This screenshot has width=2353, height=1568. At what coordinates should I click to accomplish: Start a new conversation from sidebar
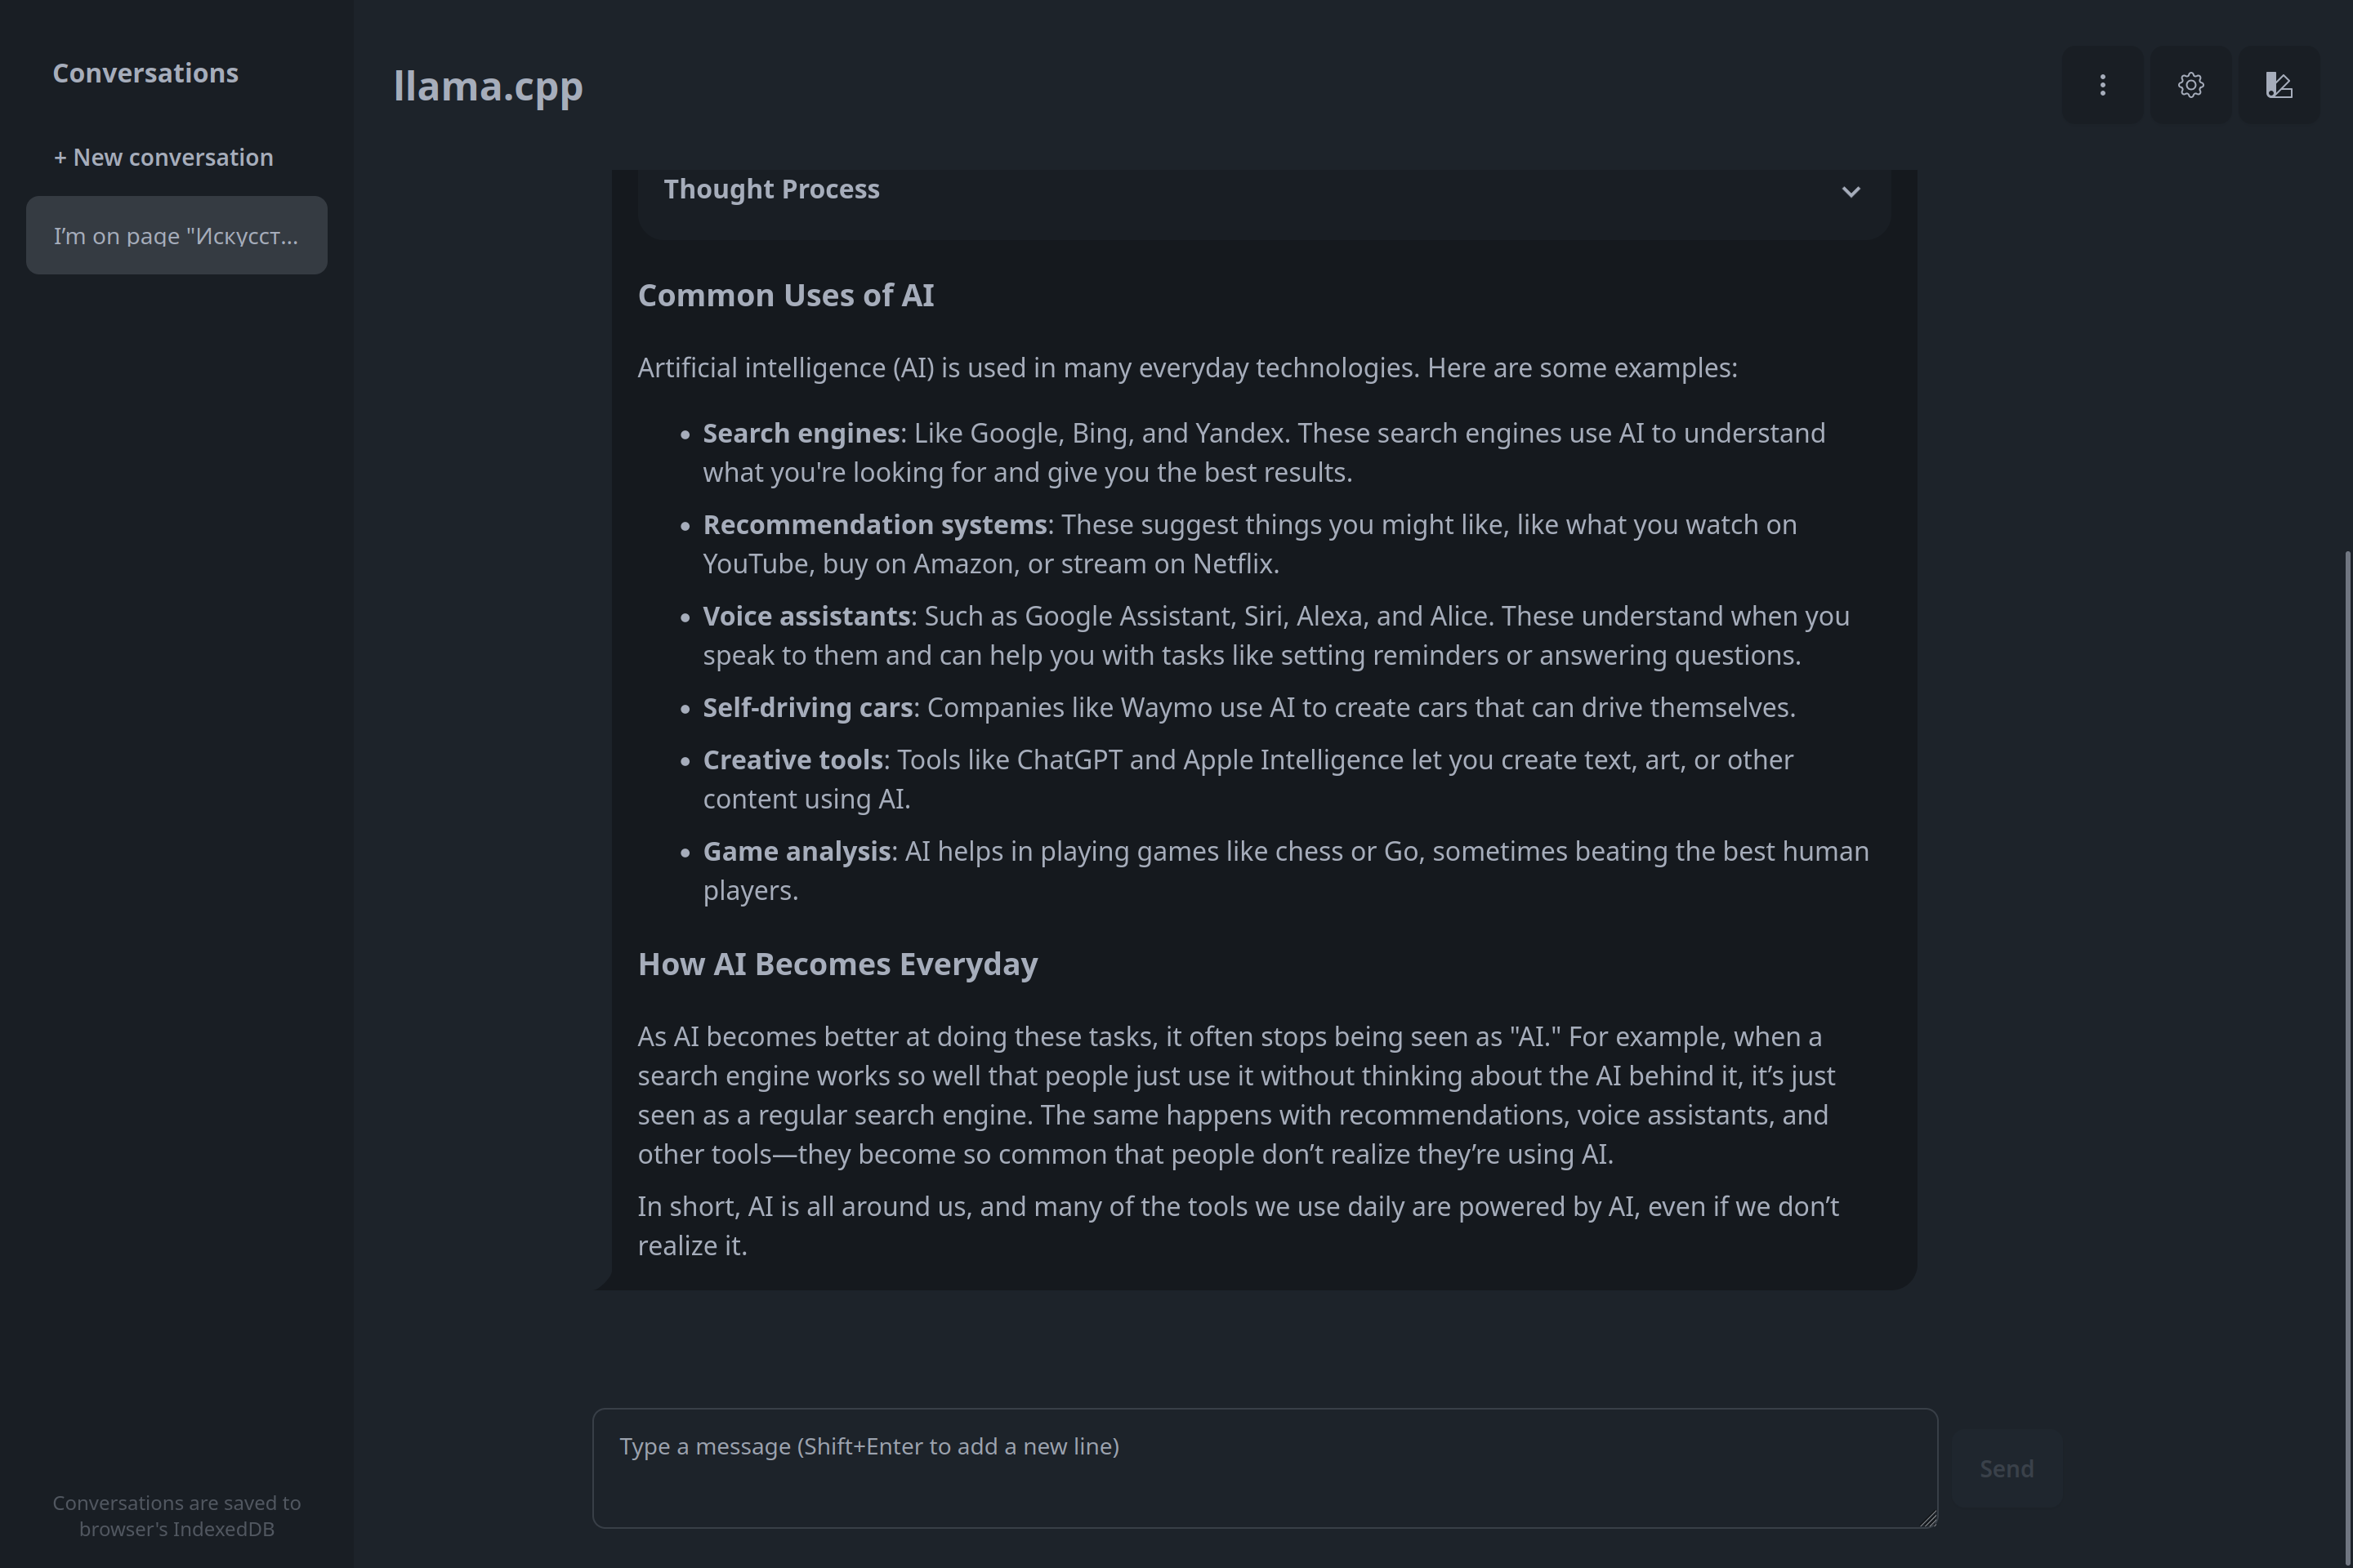click(163, 157)
